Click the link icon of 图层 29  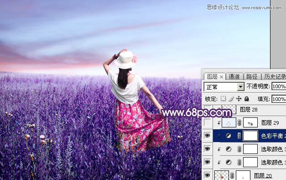[x=239, y=122]
